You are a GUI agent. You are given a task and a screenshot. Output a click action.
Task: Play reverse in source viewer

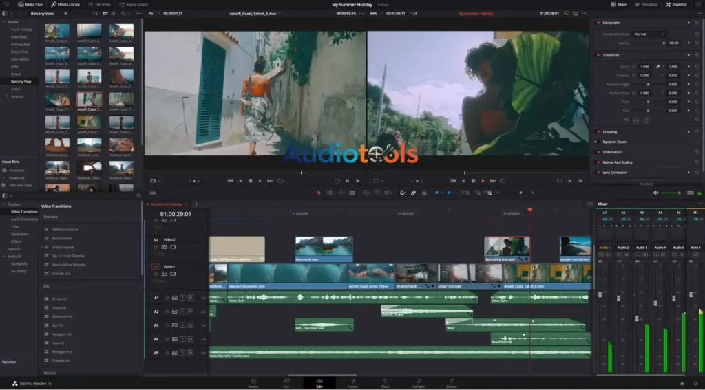coord(240,181)
